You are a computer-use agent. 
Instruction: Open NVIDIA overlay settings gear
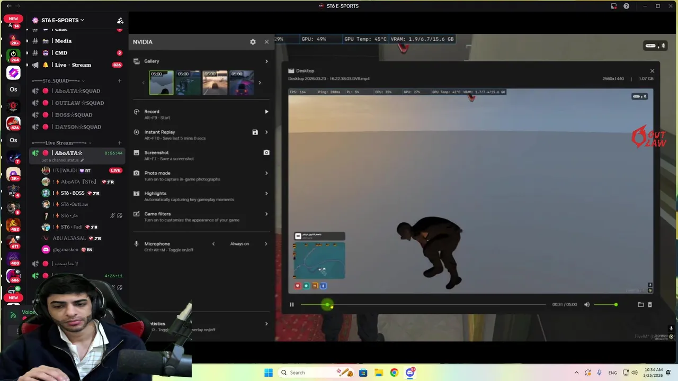coord(253,42)
